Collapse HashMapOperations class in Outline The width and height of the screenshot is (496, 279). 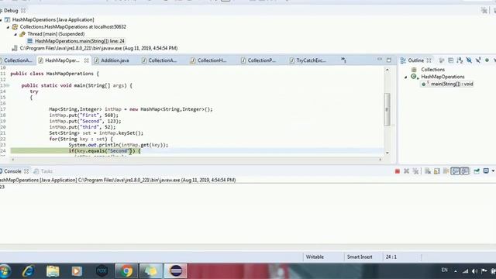click(x=406, y=77)
